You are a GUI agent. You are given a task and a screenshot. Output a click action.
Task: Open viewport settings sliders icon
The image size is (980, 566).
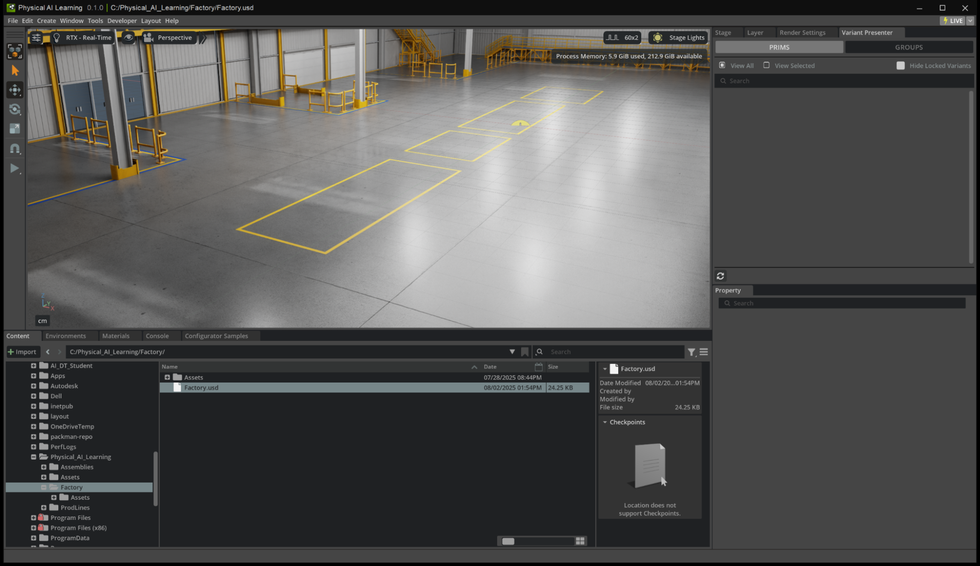coord(36,38)
